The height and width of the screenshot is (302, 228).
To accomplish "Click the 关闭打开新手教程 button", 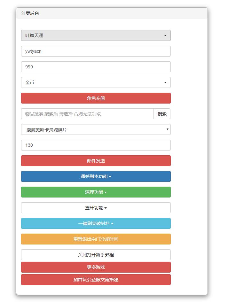I will [x=96, y=255].
